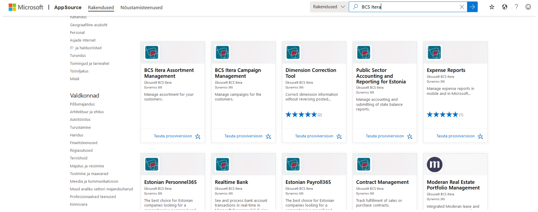Clear the search box with the X icon
This screenshot has height=212, width=538.
tap(462, 7)
